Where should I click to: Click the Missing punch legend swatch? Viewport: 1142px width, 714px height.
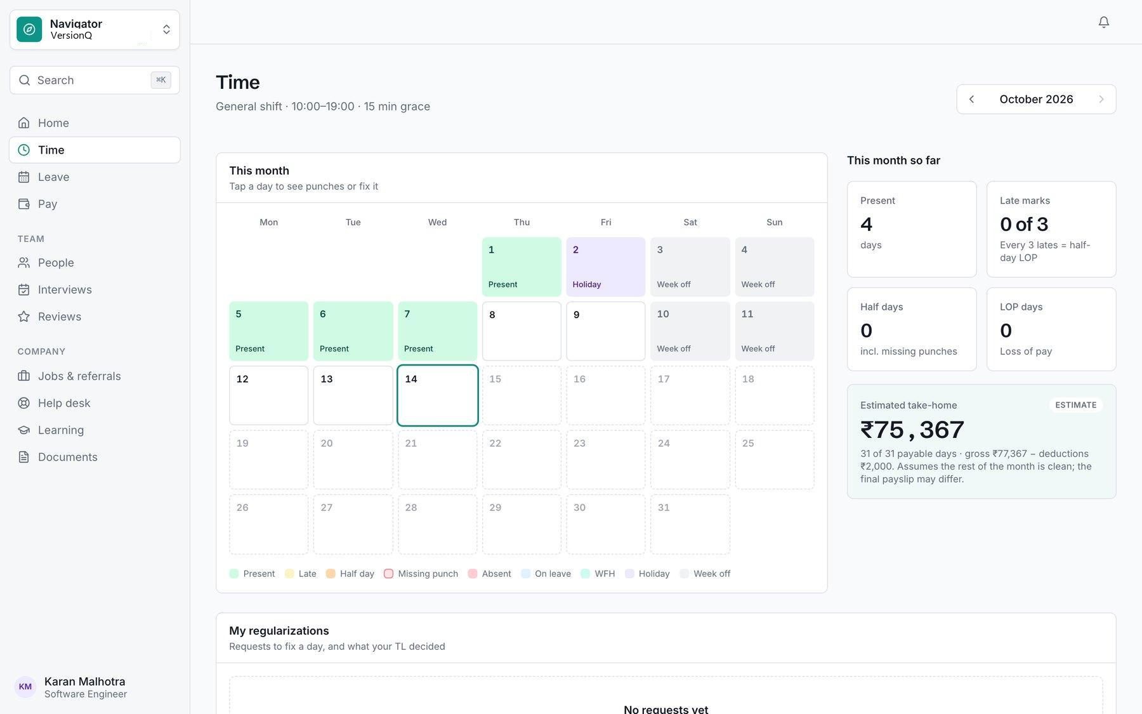click(x=388, y=574)
